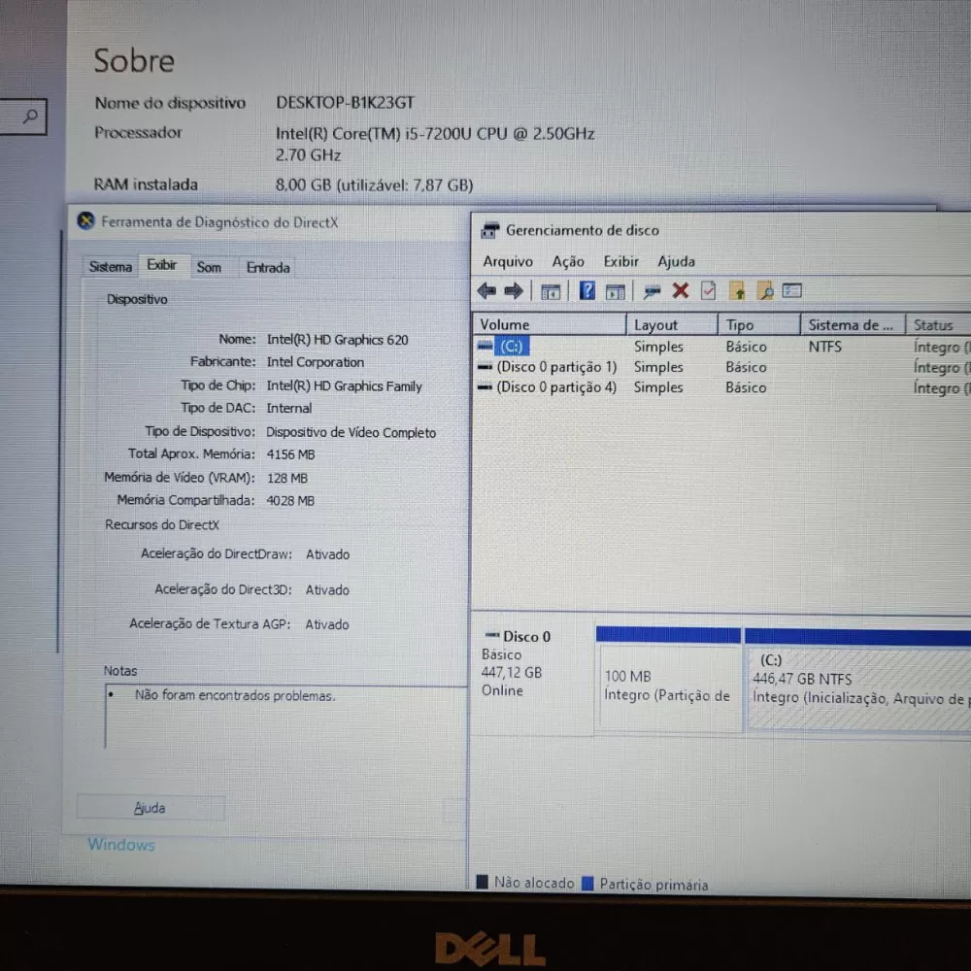Click the toolbar icon with green up arrow
Image resolution: width=971 pixels, height=971 pixels.
pyautogui.click(x=737, y=290)
